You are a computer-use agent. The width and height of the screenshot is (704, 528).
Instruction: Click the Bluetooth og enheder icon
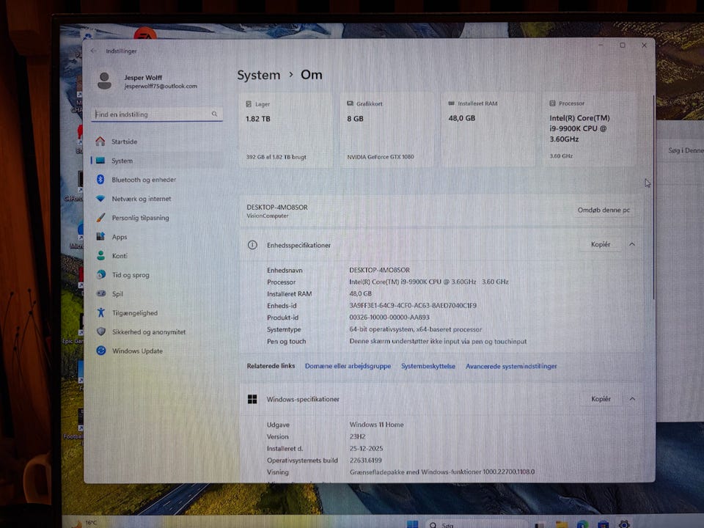coord(100,180)
